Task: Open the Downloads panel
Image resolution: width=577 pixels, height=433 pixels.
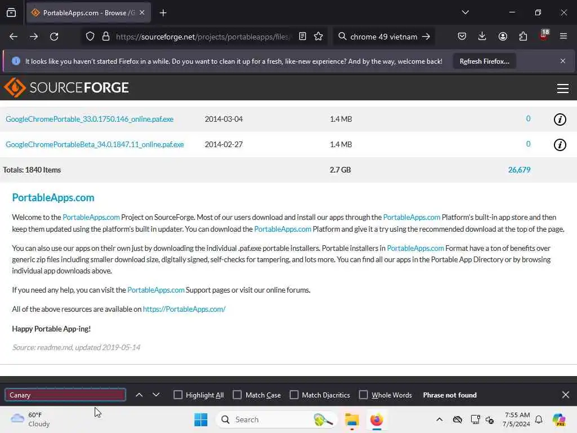Action: click(482, 37)
